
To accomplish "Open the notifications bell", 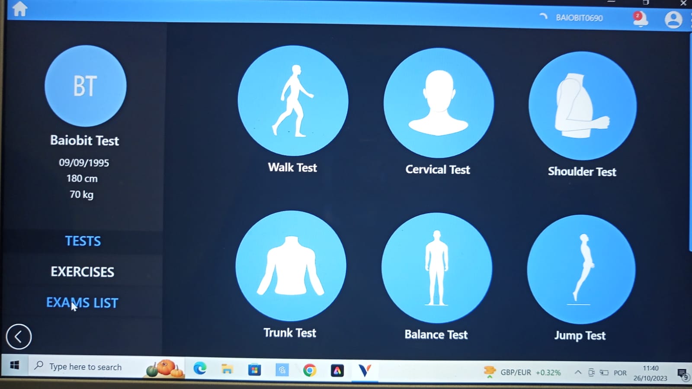I will click(640, 19).
